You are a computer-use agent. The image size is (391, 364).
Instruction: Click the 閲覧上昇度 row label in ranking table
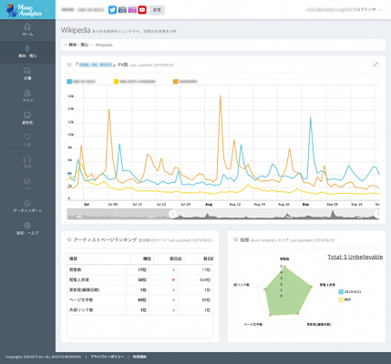click(79, 279)
